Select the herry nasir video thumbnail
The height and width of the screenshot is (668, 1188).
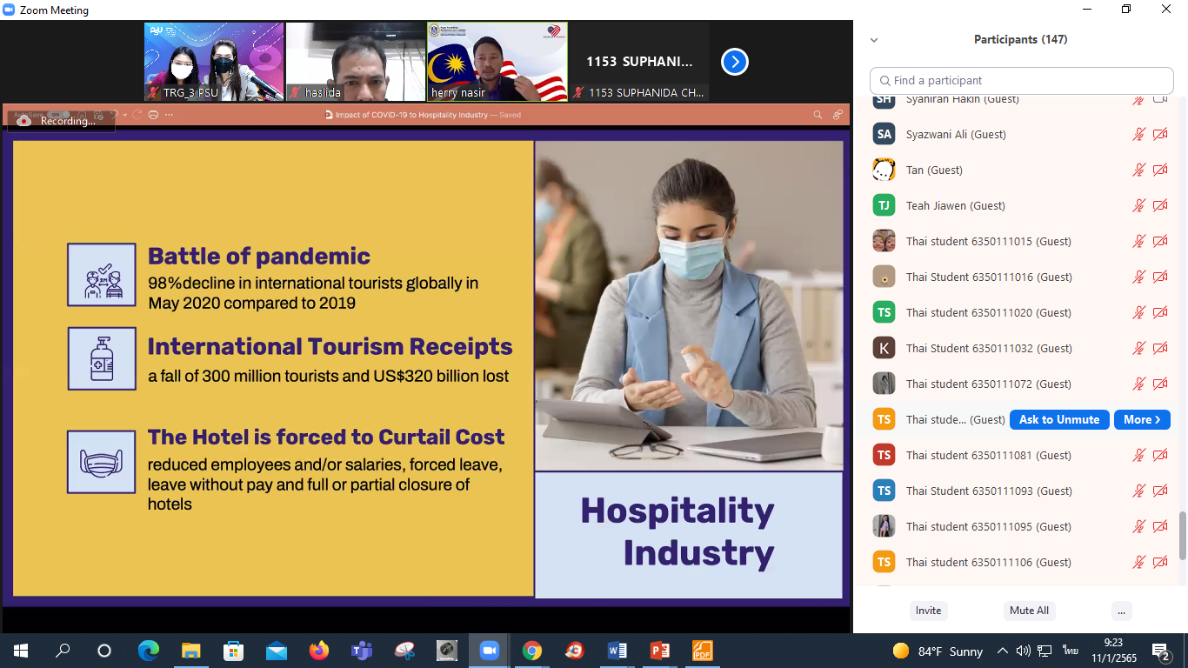click(x=497, y=62)
